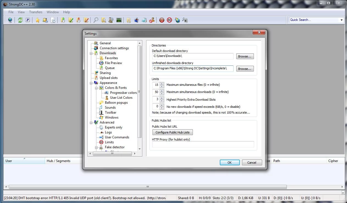
Task: Open Download Queue from the main toolbar
Action: 63,20
